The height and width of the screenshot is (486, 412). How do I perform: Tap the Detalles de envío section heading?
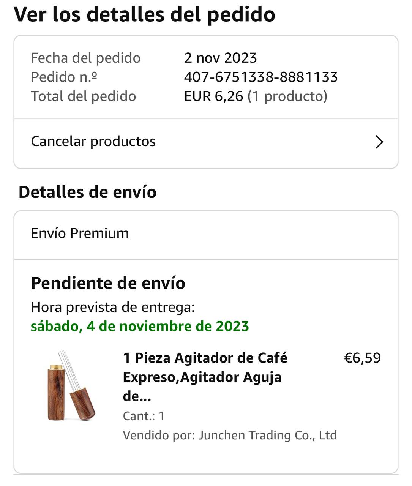coord(87,192)
